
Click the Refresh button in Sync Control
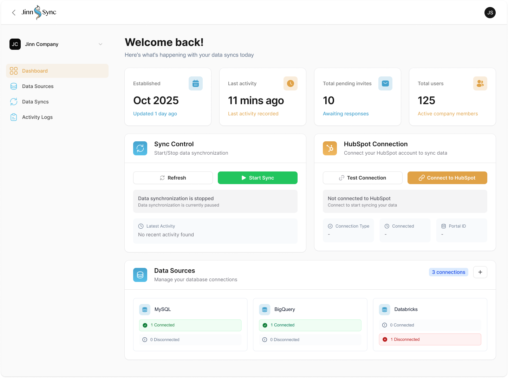tap(173, 178)
